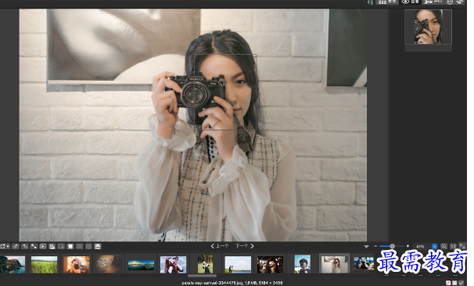This screenshot has width=474, height=286.
Task: Select the highlighted woman-by-brick-wall thumbnail
Action: pos(334,263)
